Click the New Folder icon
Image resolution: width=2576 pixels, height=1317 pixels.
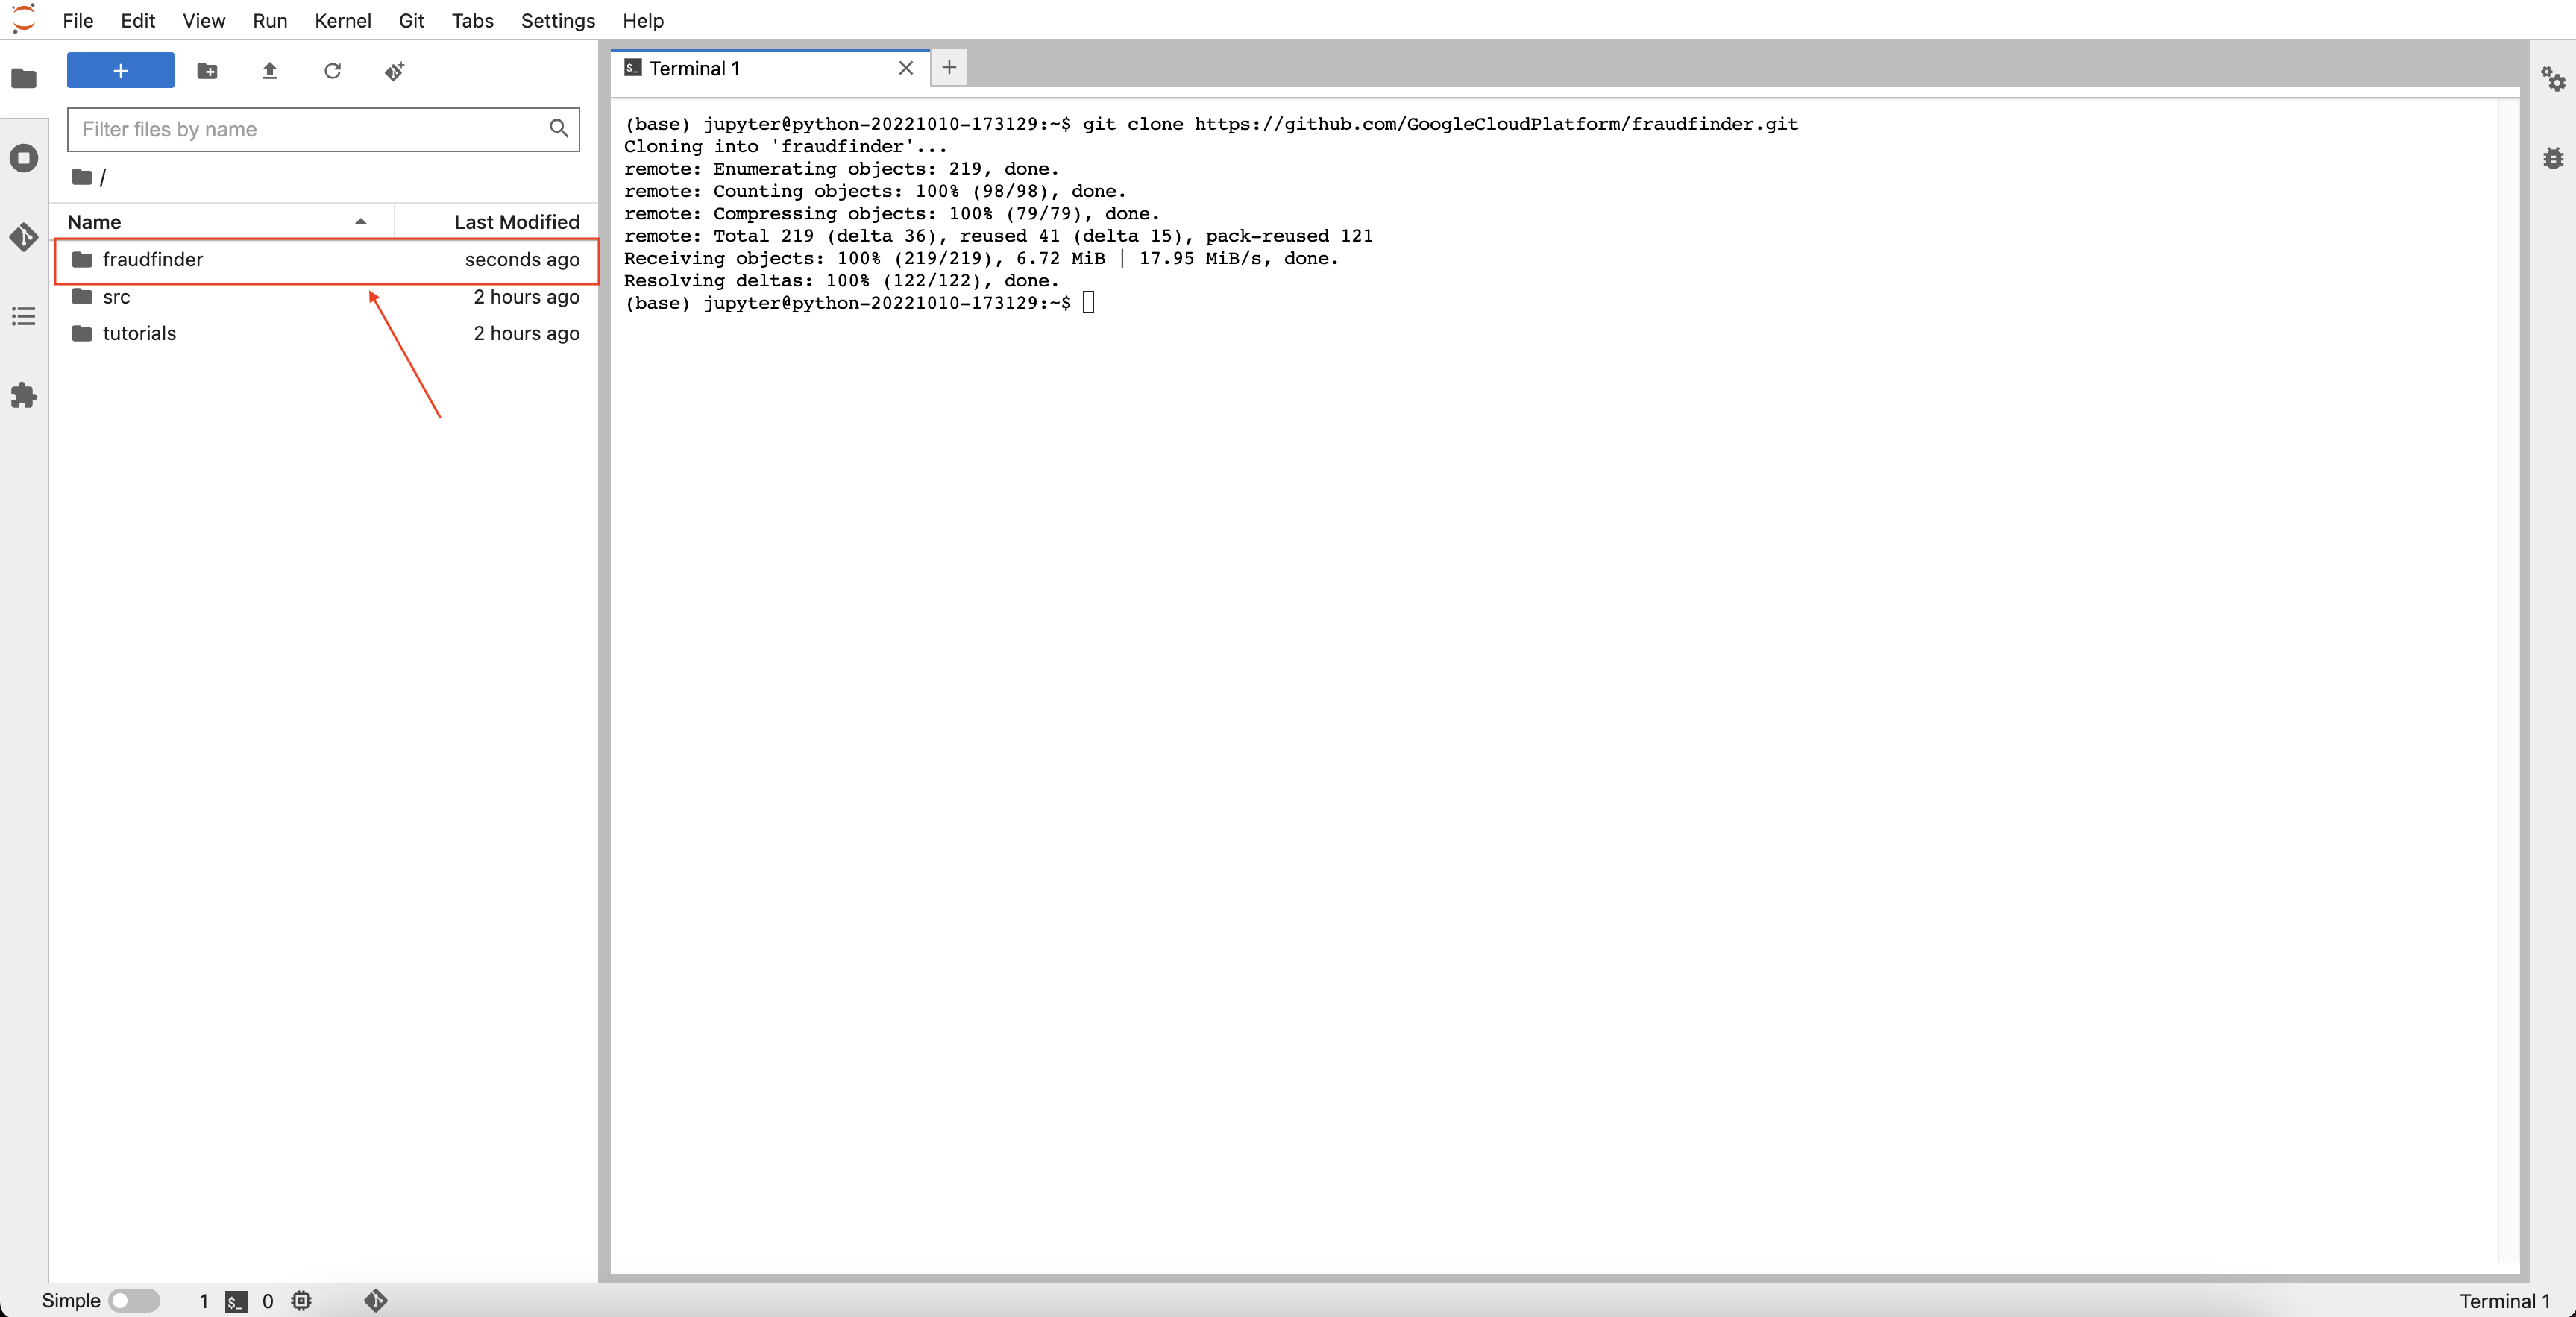[207, 71]
